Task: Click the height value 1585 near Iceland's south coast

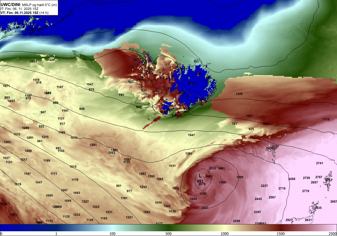Action: pos(179,116)
